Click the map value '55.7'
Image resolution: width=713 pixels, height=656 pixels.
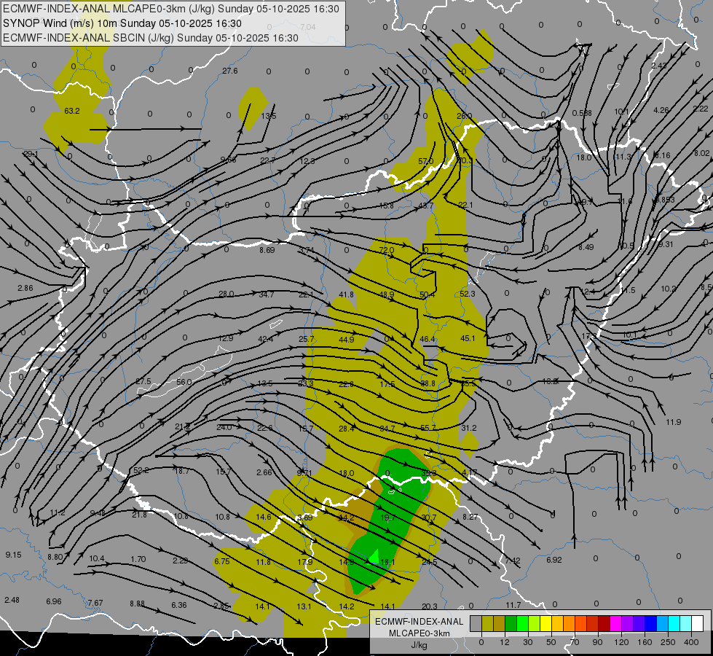[428, 427]
